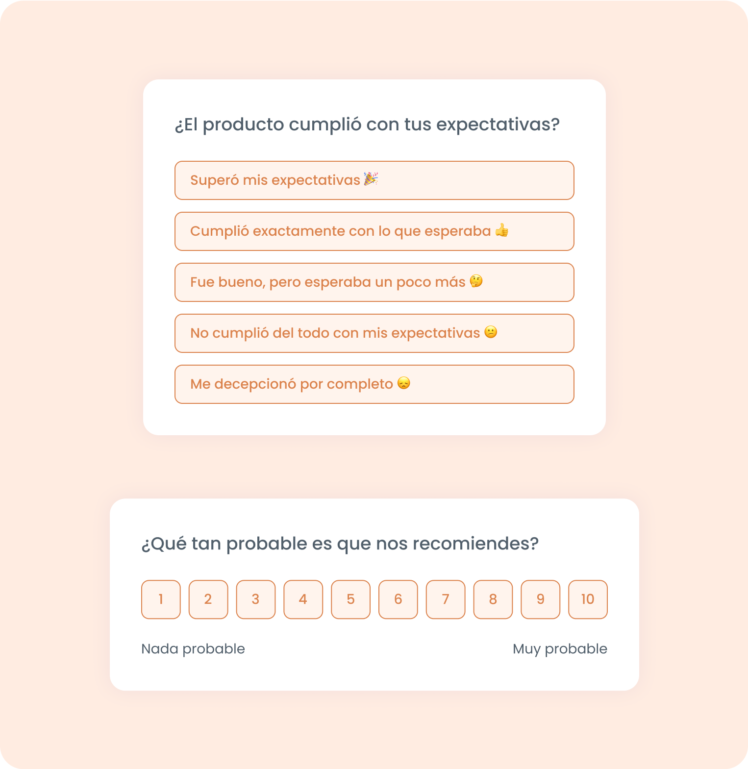Select score 3 on the scale

coord(256,599)
